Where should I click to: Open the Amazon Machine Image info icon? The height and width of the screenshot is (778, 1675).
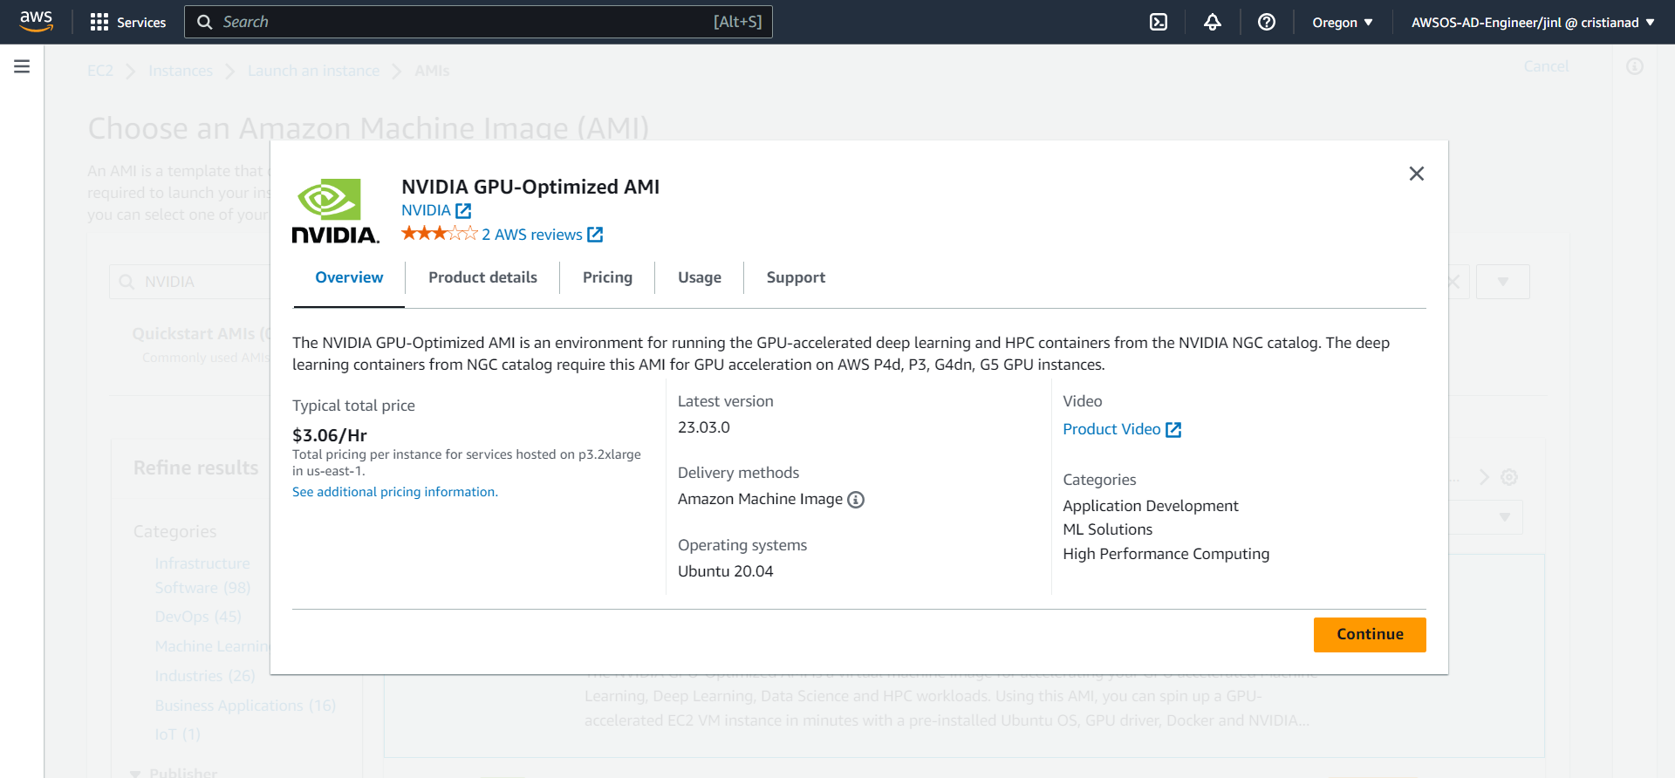pos(856,500)
